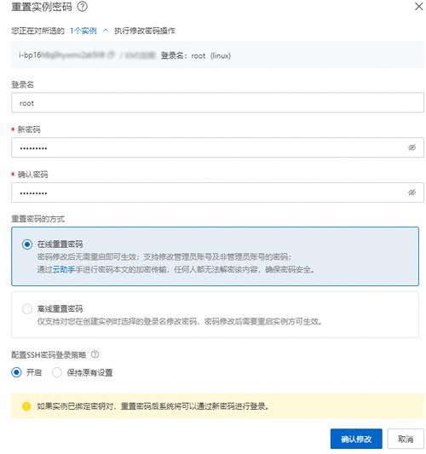Choose 保持原有设置 radio option
Image resolution: width=426 pixels, height=454 pixels.
click(57, 372)
